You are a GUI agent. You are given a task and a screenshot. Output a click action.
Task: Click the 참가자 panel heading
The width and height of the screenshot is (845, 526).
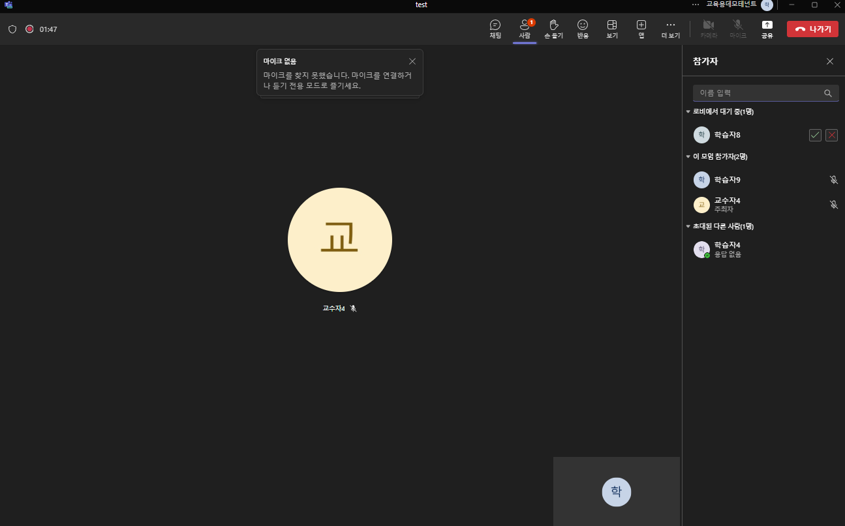(x=705, y=61)
